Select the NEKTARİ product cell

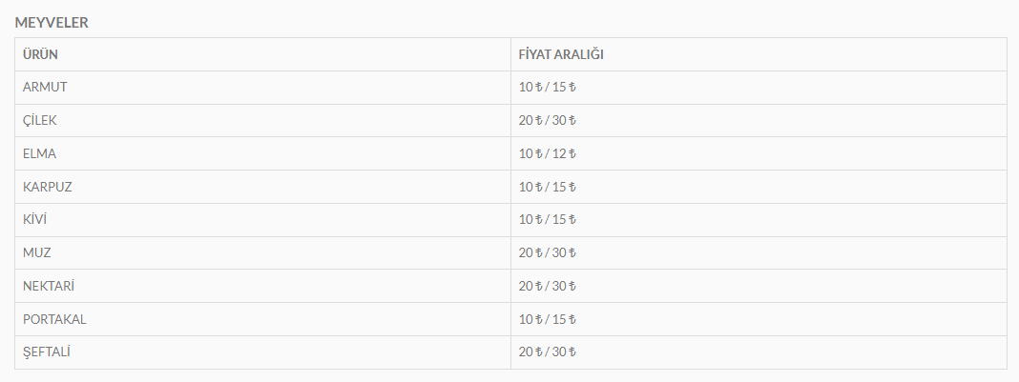pyautogui.click(x=49, y=286)
